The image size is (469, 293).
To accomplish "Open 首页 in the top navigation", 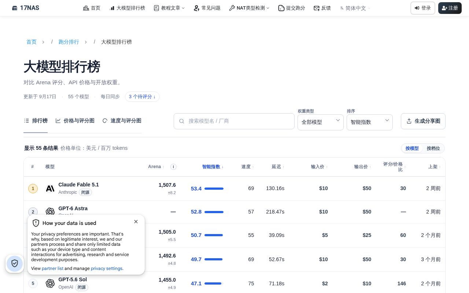I will pos(92,8).
